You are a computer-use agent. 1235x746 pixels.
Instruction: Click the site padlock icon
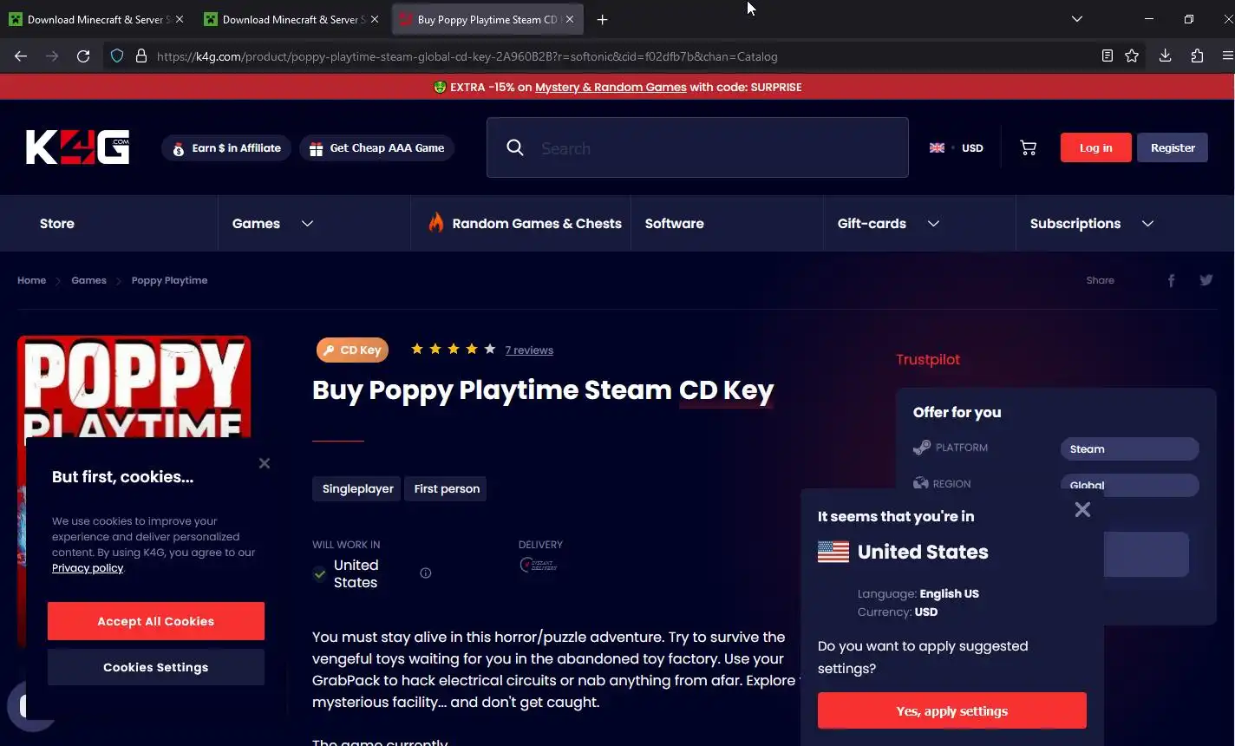[x=140, y=56]
